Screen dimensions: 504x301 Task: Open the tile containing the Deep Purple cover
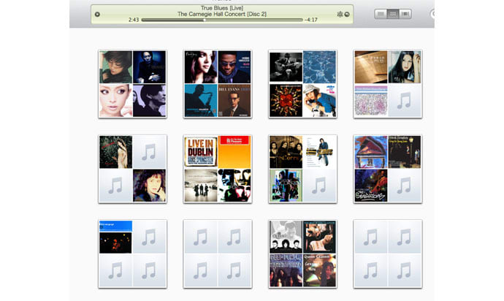pos(303,254)
